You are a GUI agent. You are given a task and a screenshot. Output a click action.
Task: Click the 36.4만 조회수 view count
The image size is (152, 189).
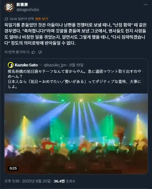(x=64, y=181)
